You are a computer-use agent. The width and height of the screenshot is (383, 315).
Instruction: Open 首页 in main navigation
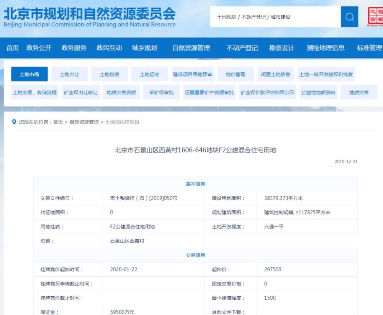point(13,48)
